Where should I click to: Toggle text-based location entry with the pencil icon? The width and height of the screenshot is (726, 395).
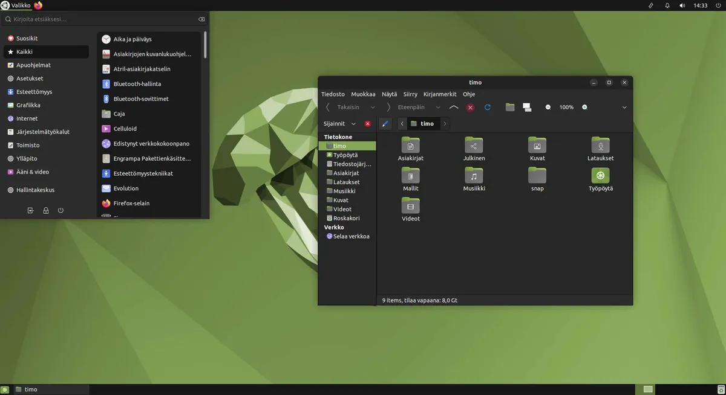385,123
